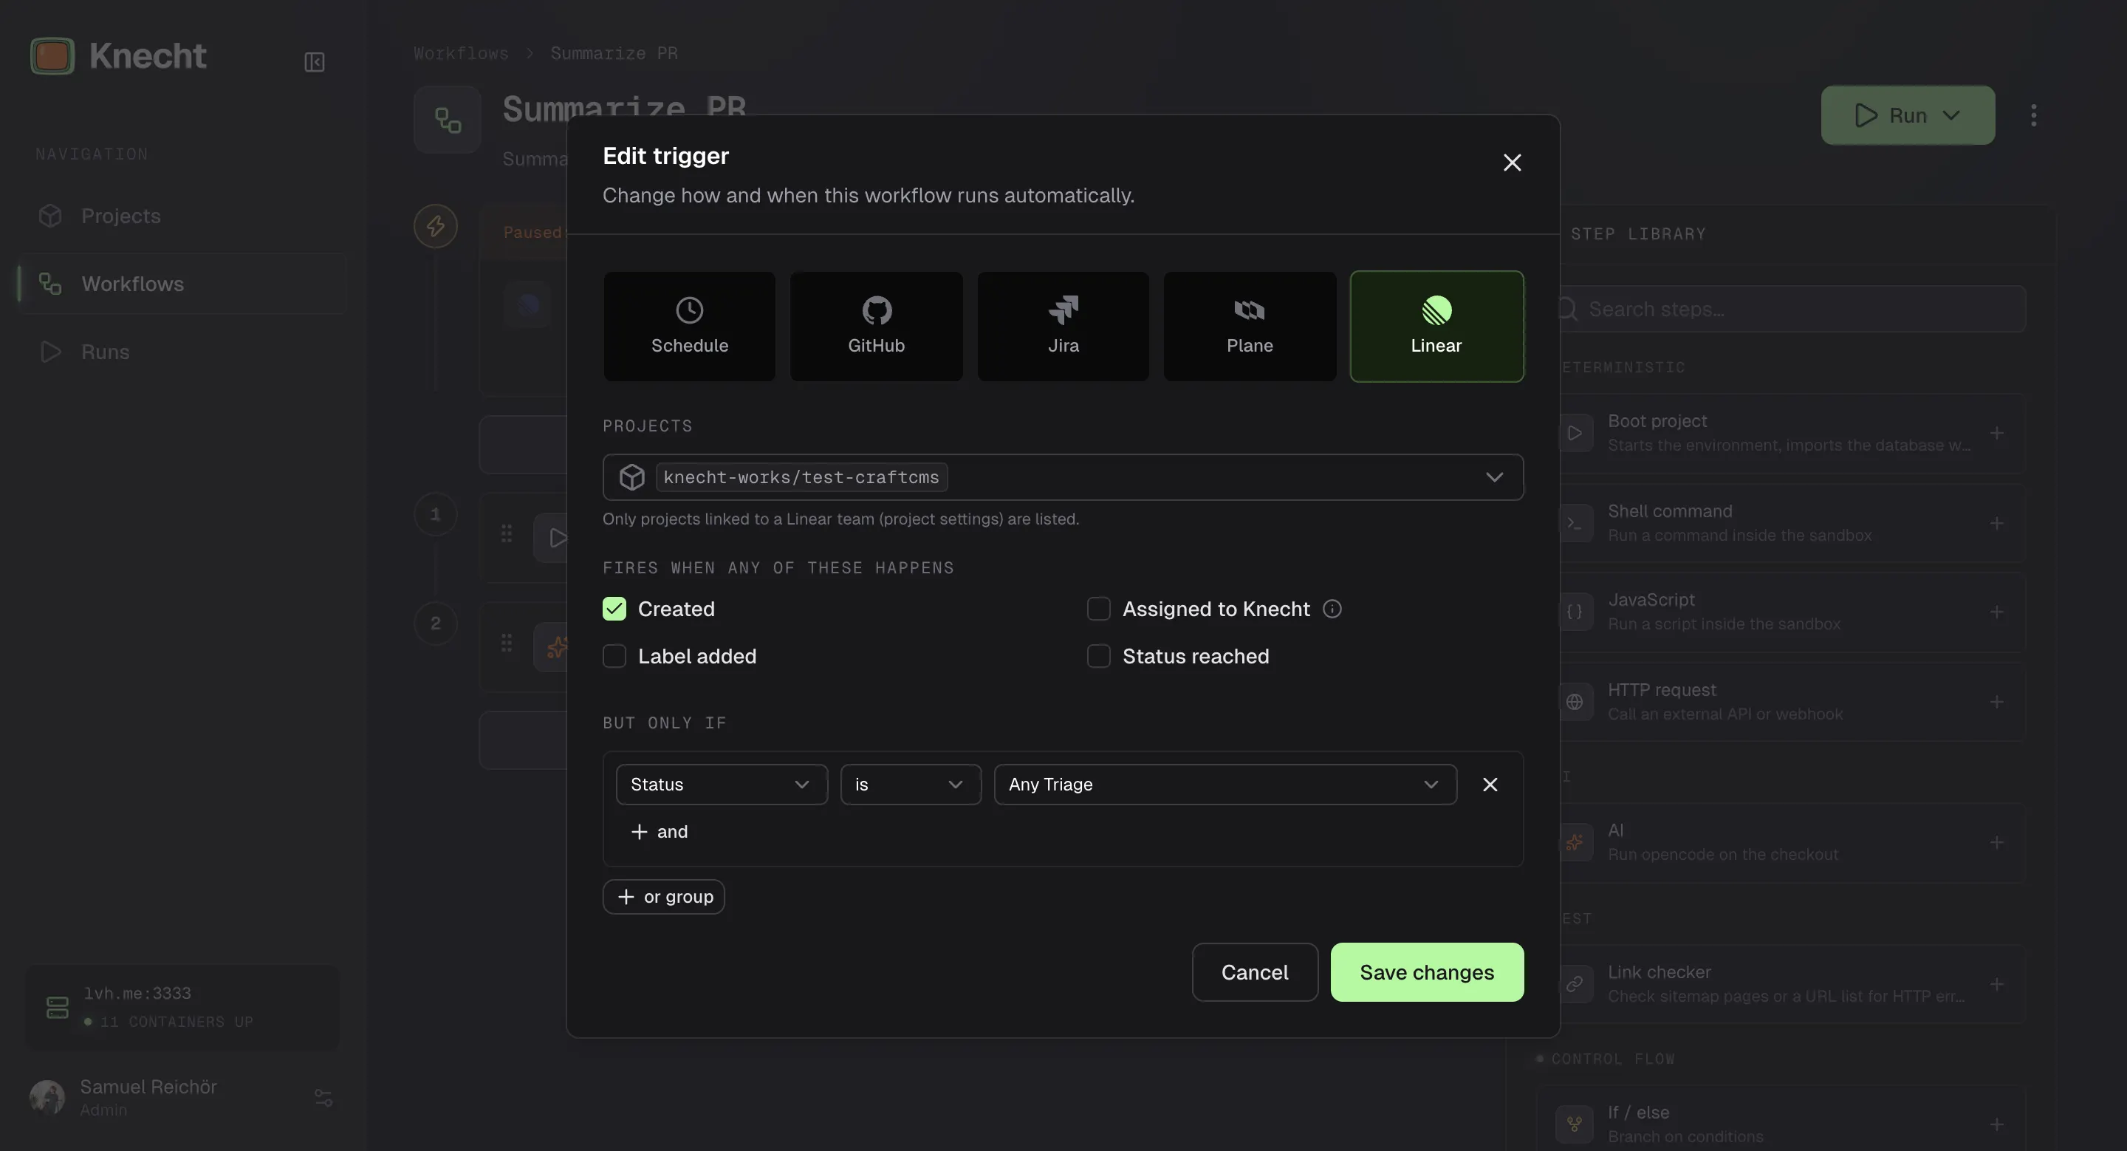Click the Workflows breadcrumb link
The image size is (2127, 1151).
461,53
